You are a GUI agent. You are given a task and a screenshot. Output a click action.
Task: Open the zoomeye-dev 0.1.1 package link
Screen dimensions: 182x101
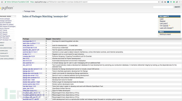click(29, 41)
